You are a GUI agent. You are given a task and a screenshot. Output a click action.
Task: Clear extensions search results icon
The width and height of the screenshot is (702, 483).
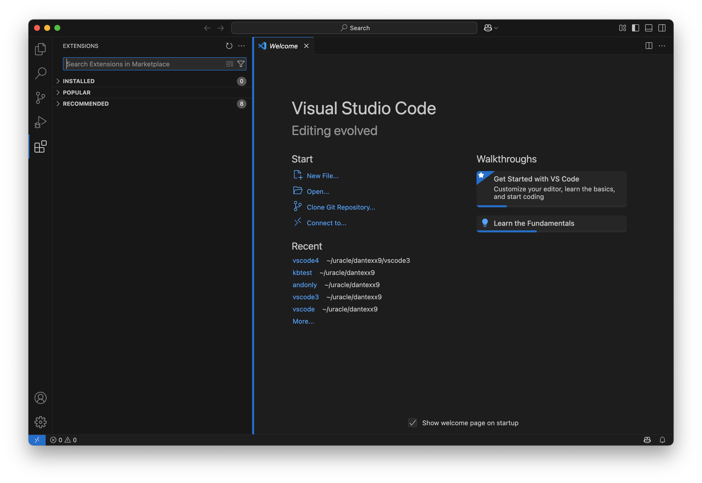pos(230,64)
